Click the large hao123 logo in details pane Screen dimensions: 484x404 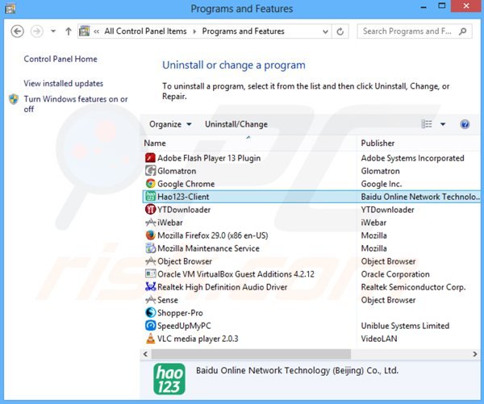tap(169, 379)
